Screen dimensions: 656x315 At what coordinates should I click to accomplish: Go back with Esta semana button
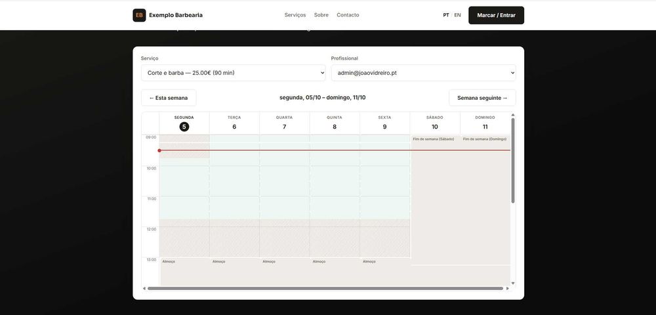click(x=169, y=98)
